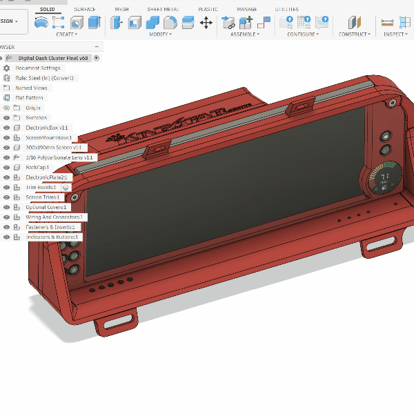Show the hidden Origin folder
Image resolution: width=414 pixels, height=414 pixels.
[x=7, y=108]
